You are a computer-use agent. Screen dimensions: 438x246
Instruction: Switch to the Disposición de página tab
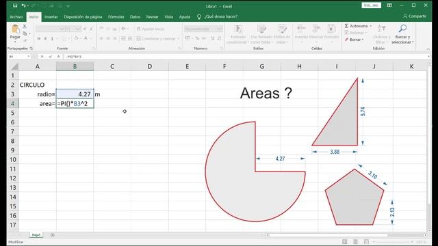point(83,16)
